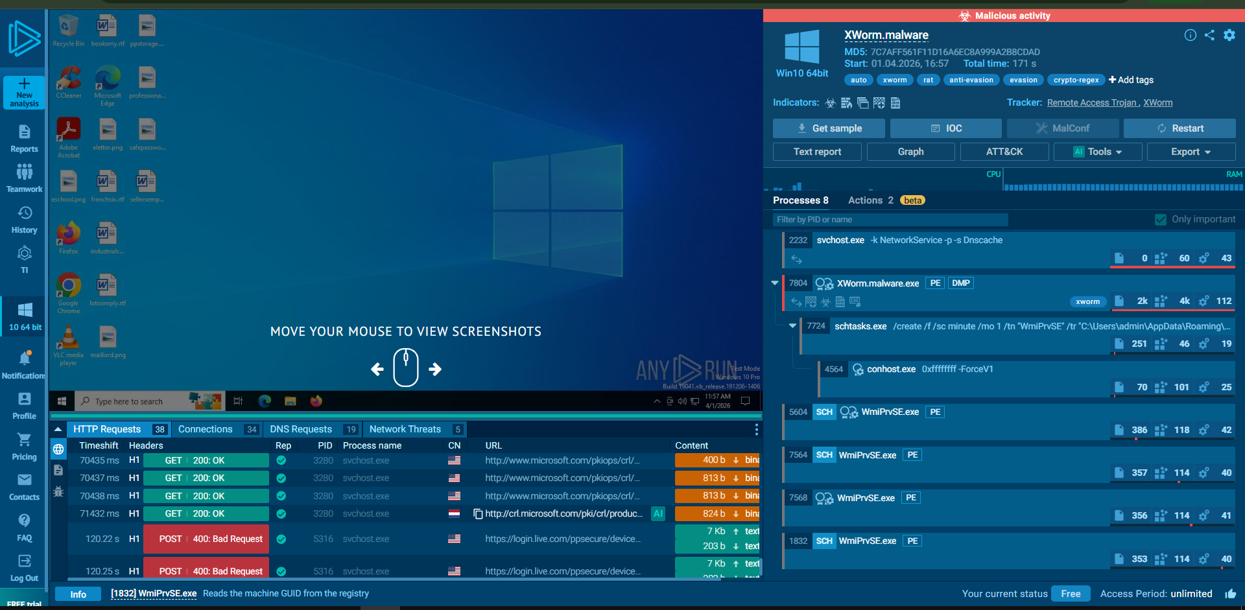Open the History sidebar section
The width and height of the screenshot is (1245, 610).
(24, 220)
